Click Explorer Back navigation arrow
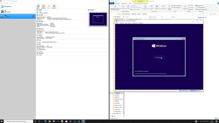The height and width of the screenshot is (123, 219). (x=111, y=14)
